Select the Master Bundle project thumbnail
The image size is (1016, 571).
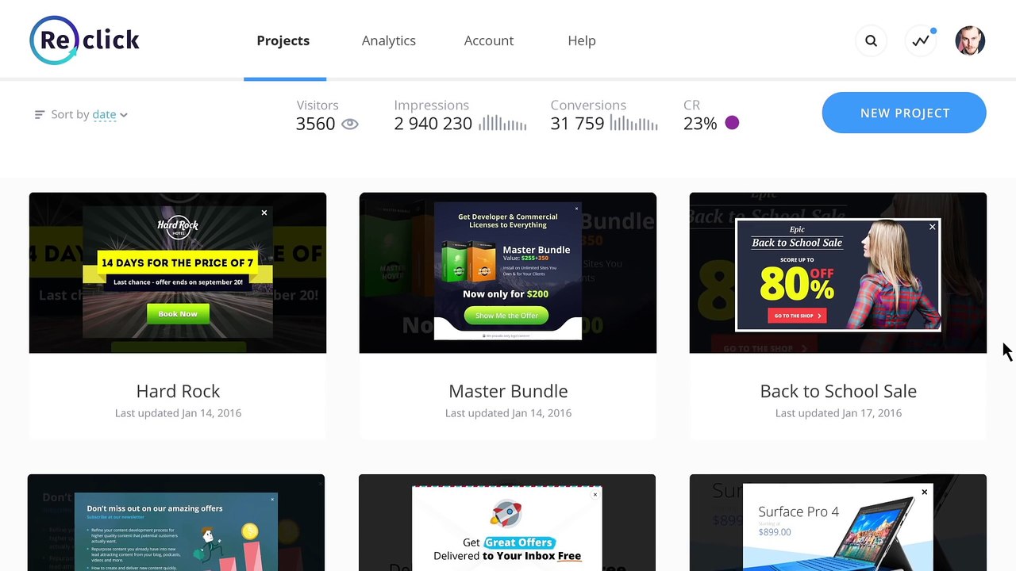point(508,273)
